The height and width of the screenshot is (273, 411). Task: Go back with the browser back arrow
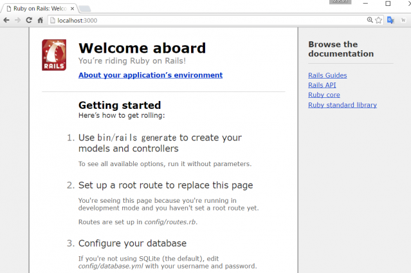pos(6,20)
